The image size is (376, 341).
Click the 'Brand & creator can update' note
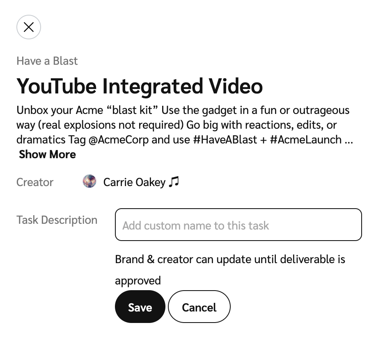coord(230,259)
